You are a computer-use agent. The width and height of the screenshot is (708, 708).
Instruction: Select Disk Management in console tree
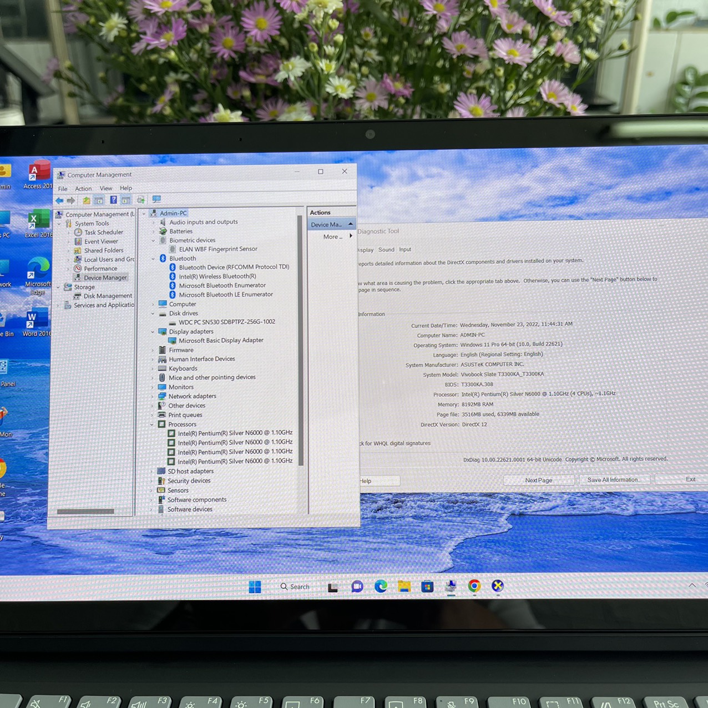(x=108, y=296)
